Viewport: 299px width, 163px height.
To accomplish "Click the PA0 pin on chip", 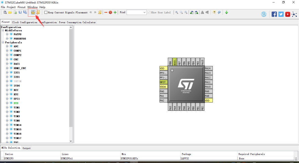I will point(163,91).
